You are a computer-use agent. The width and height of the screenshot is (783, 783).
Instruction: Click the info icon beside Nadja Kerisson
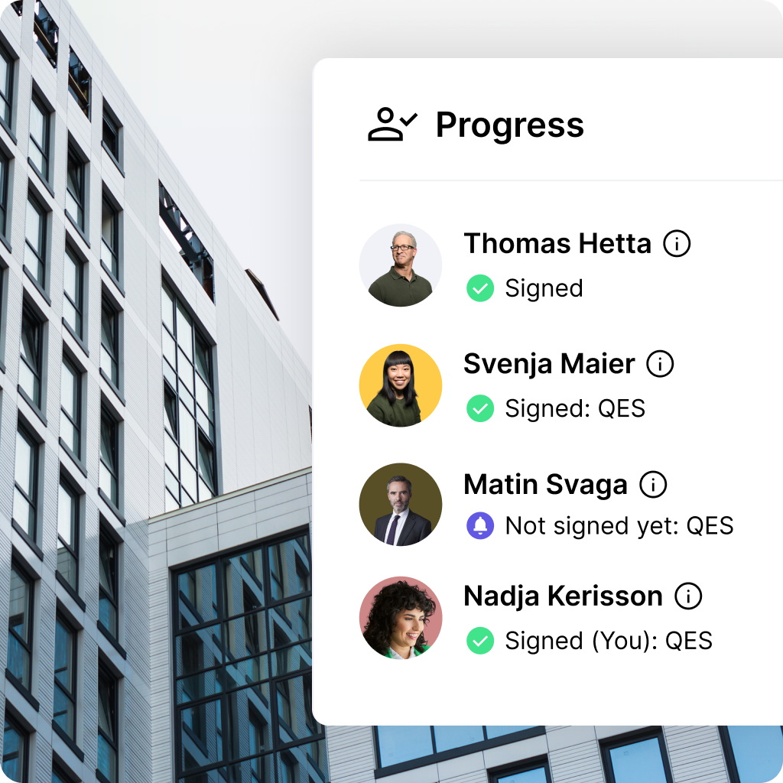point(688,596)
